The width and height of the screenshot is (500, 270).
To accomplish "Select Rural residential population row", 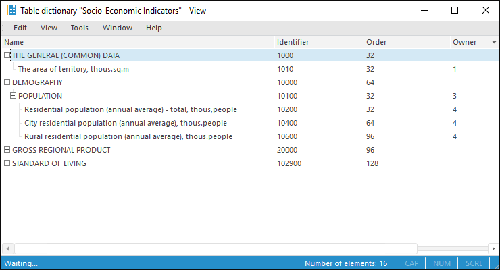I will pos(128,136).
